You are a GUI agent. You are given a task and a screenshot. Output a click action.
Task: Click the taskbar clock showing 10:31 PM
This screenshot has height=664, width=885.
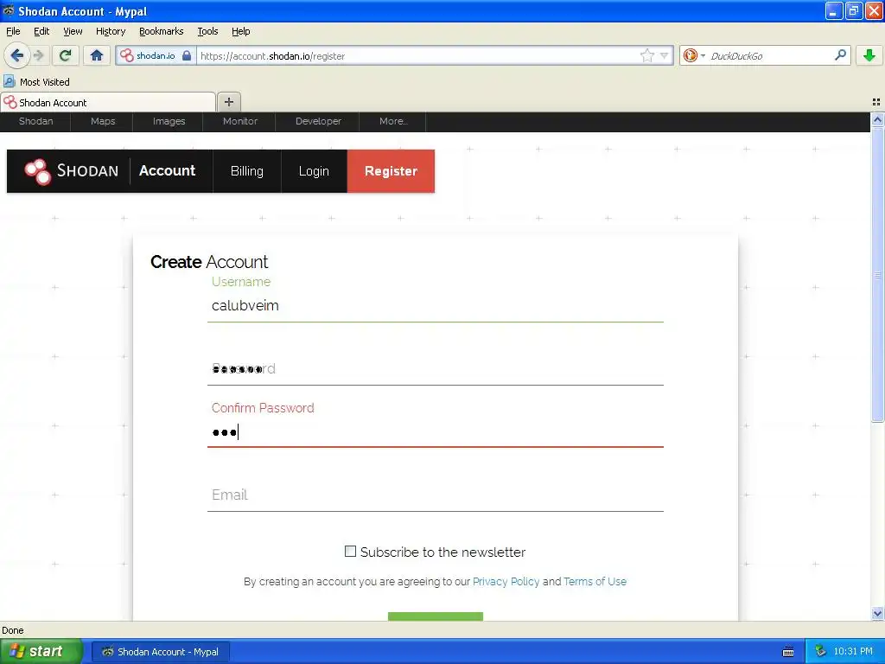tap(852, 651)
